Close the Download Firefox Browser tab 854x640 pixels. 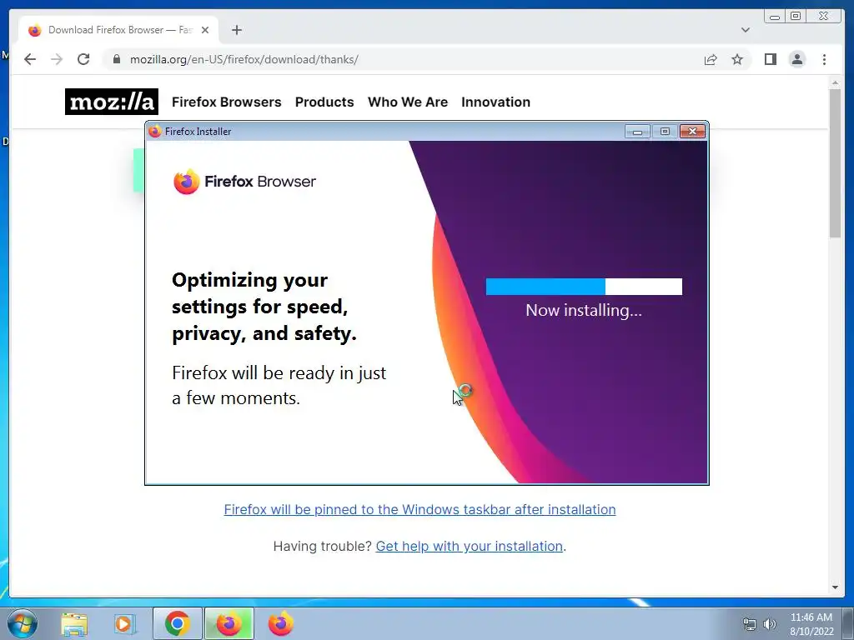point(205,30)
